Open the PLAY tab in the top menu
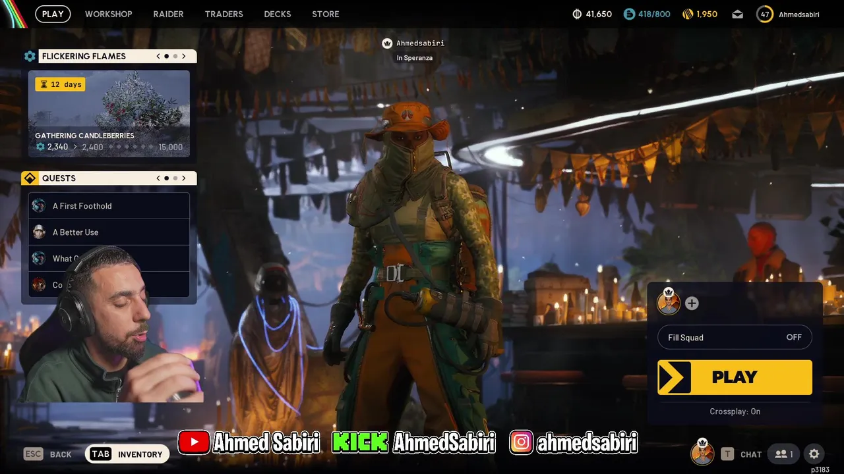The height and width of the screenshot is (474, 844). pos(53,14)
